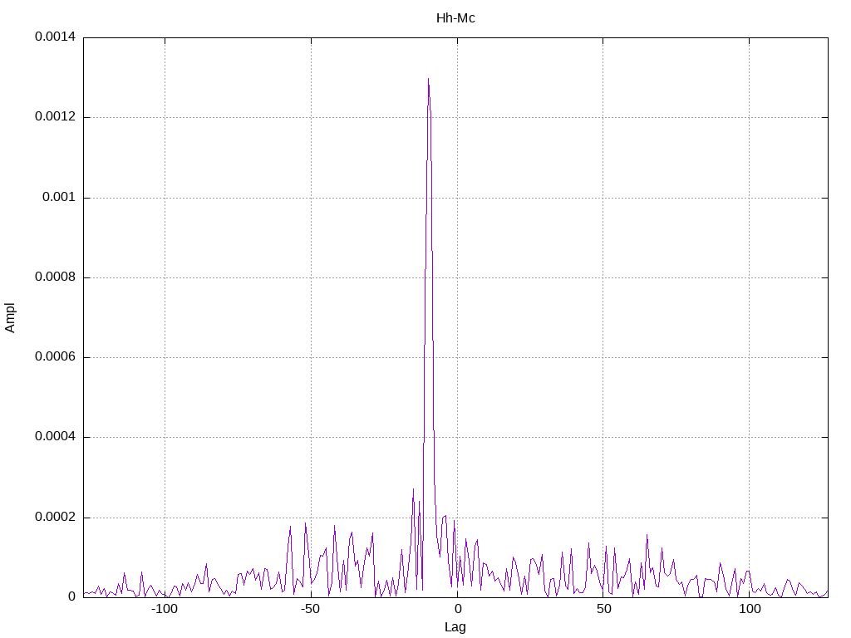Click the 0.0014 y-axis tick label
The width and height of the screenshot is (851, 638).
(55, 37)
